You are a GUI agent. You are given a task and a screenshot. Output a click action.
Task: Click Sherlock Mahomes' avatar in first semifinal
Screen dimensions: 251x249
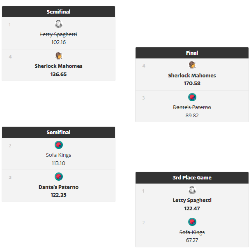click(x=59, y=56)
